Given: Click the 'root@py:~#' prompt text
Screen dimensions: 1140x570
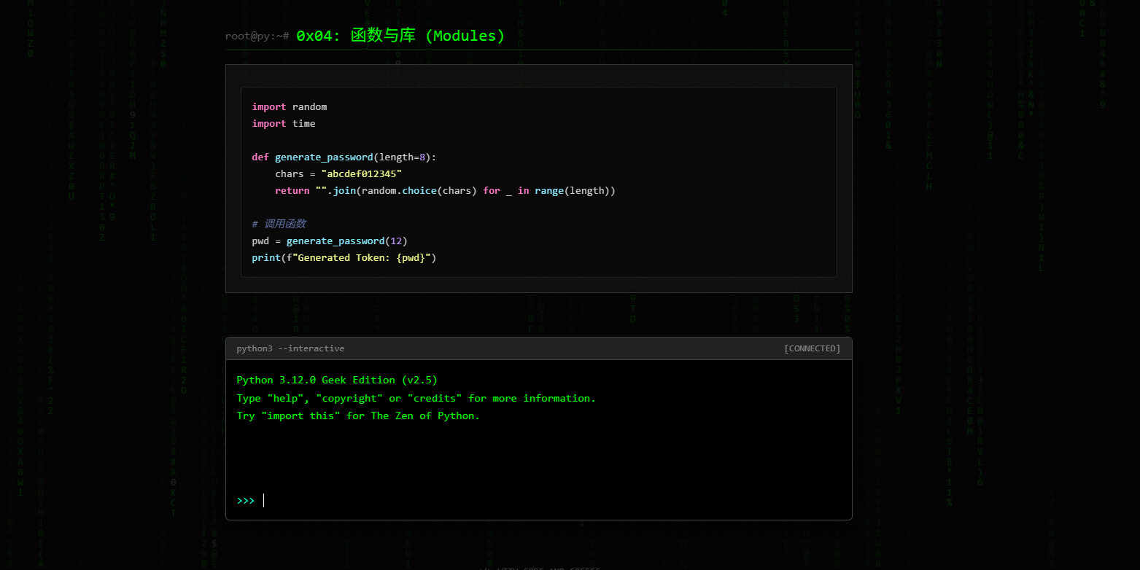Looking at the screenshot, I should pyautogui.click(x=257, y=36).
